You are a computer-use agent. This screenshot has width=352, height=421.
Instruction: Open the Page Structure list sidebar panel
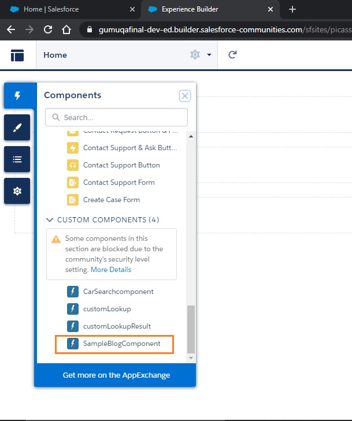(17, 159)
